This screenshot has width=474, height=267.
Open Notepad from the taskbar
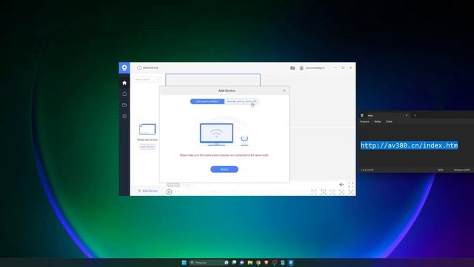[x=283, y=263]
